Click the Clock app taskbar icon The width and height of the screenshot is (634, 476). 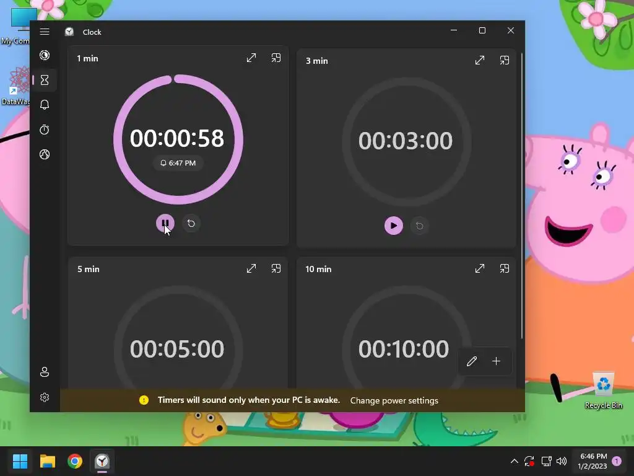coord(102,461)
